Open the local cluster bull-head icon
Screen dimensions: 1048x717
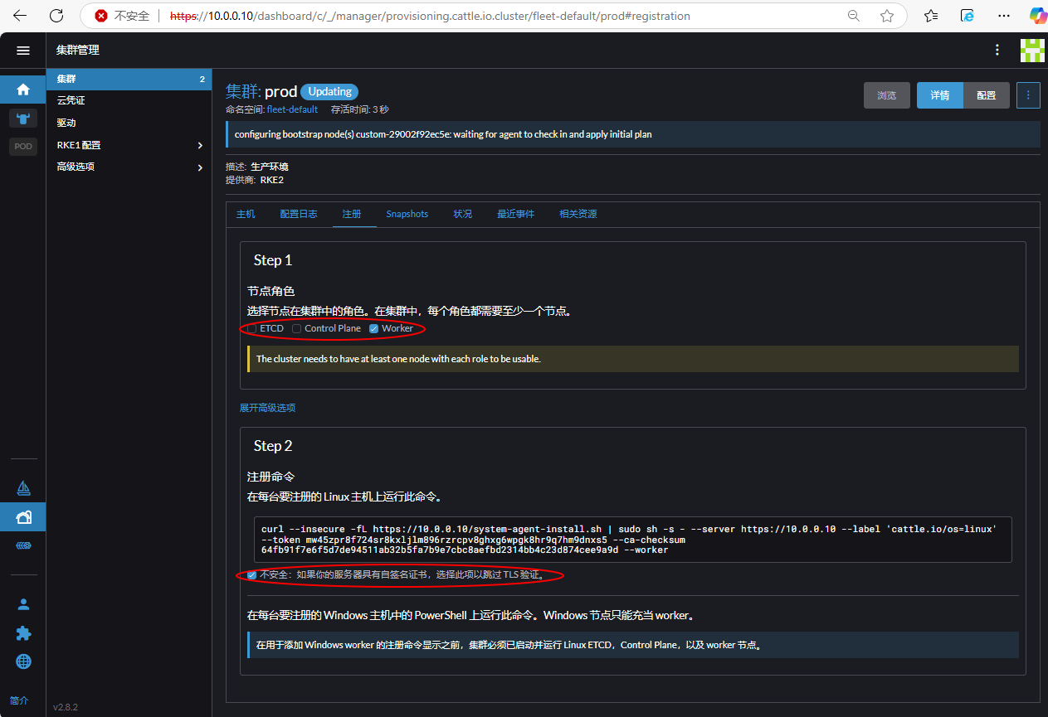pyautogui.click(x=23, y=118)
